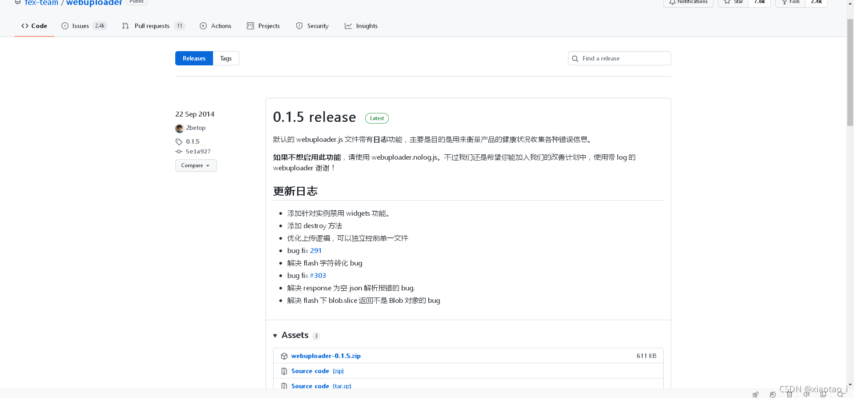This screenshot has width=854, height=398.
Task: Open the Insights tab
Action: 361,26
